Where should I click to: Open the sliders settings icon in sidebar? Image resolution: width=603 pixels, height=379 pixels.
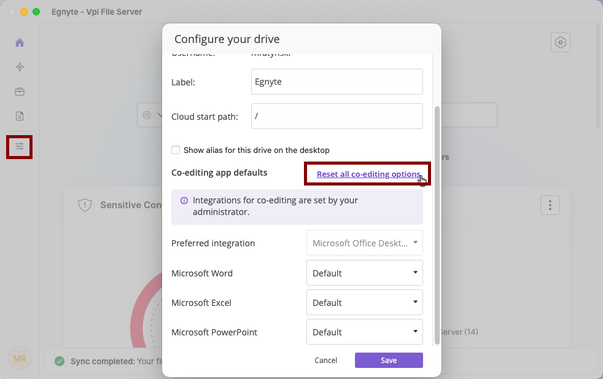tap(20, 146)
